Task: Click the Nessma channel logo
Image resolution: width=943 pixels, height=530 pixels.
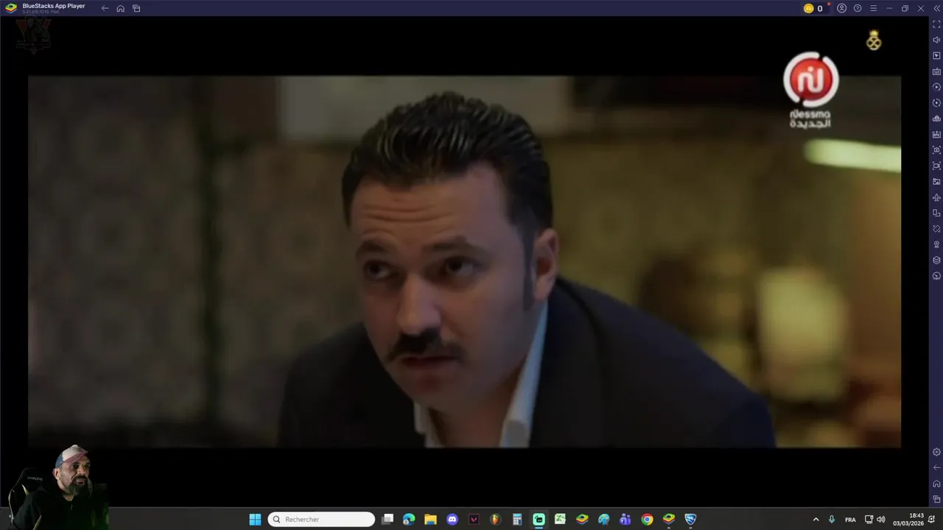Action: 810,89
